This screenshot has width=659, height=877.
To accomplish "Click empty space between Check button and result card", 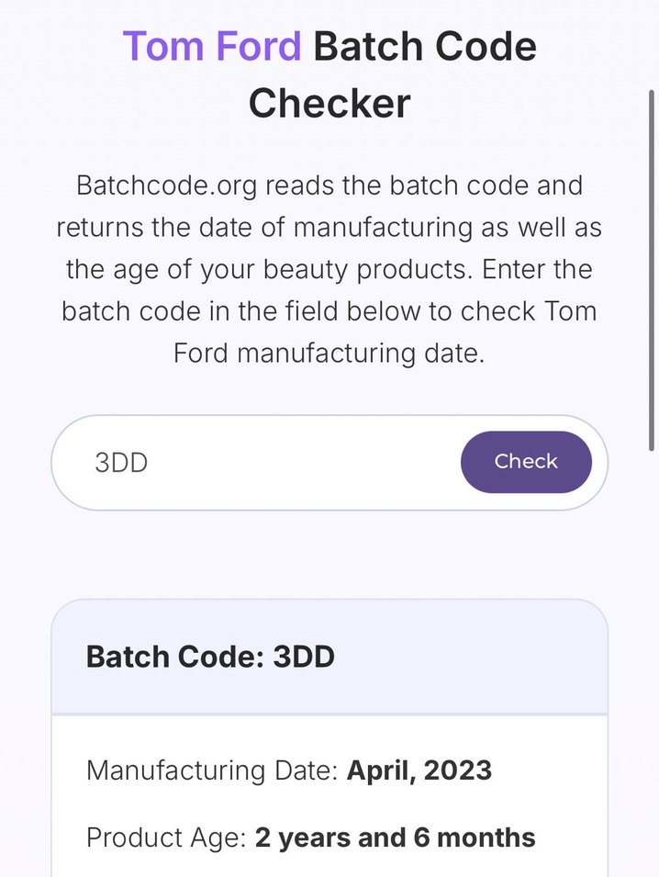I will (329, 554).
